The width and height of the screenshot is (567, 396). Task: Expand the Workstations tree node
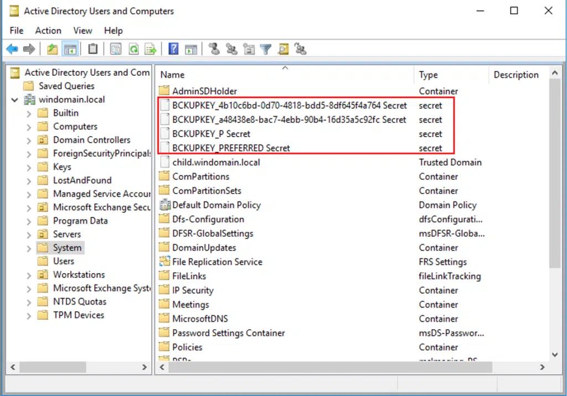tap(29, 275)
